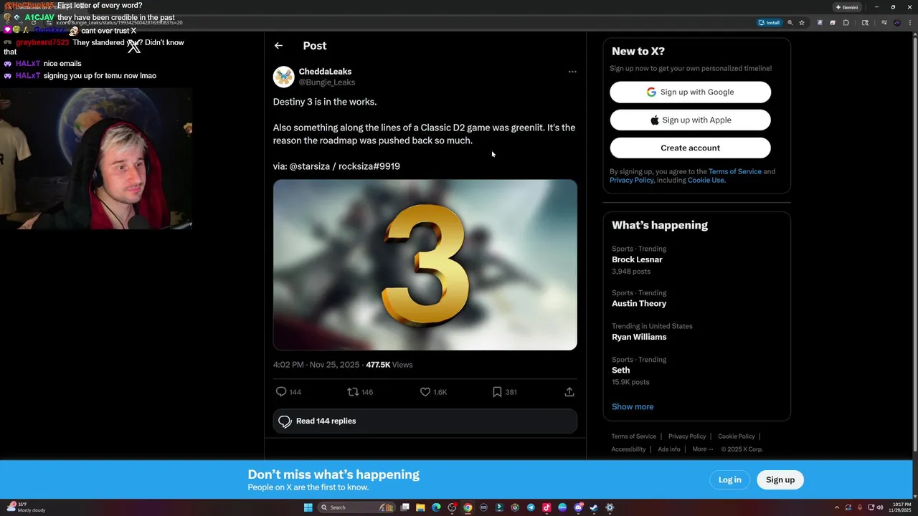This screenshot has width=918, height=516.
Task: Click Sign up with Google
Action: click(690, 92)
